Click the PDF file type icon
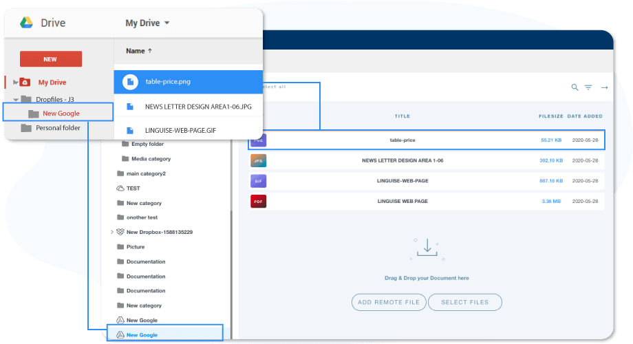The image size is (633, 344). pyautogui.click(x=258, y=202)
